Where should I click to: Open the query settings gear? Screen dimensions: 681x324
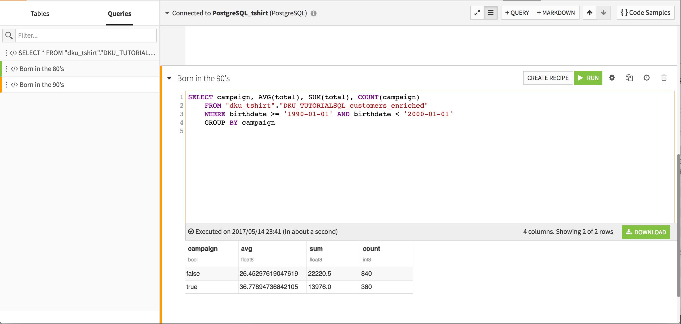[612, 78]
